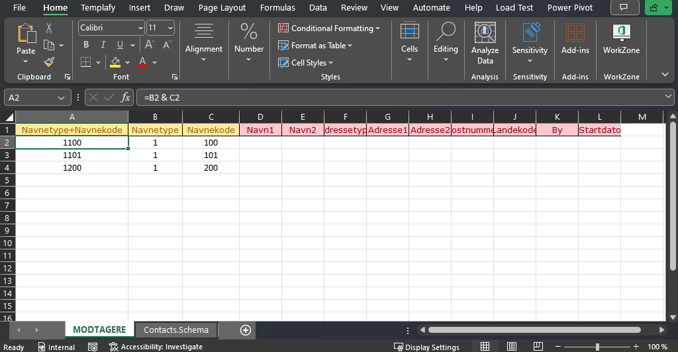Toggle italic formatting
Viewport: 678px width, 352px height.
[103, 45]
